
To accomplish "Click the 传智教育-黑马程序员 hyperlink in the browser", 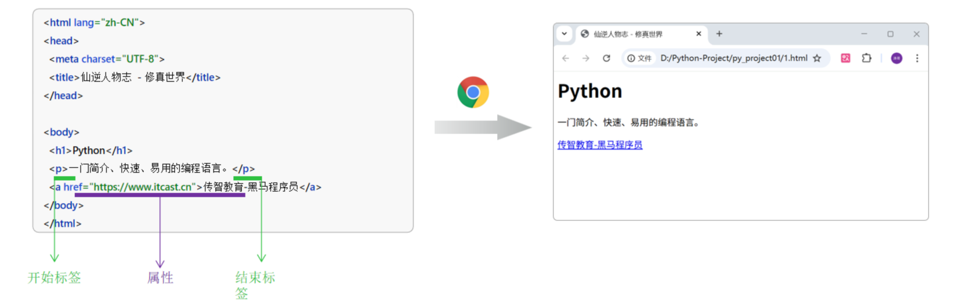I will click(600, 145).
